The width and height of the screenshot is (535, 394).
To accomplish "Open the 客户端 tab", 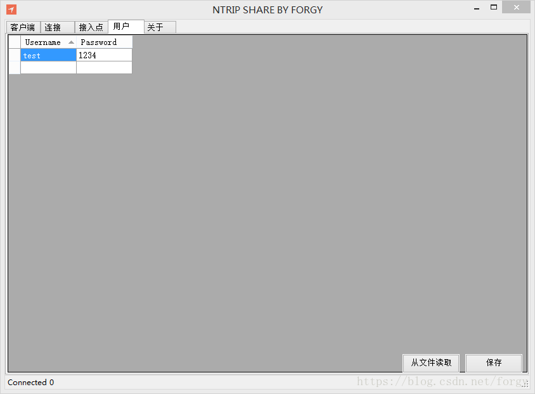I will coord(23,27).
